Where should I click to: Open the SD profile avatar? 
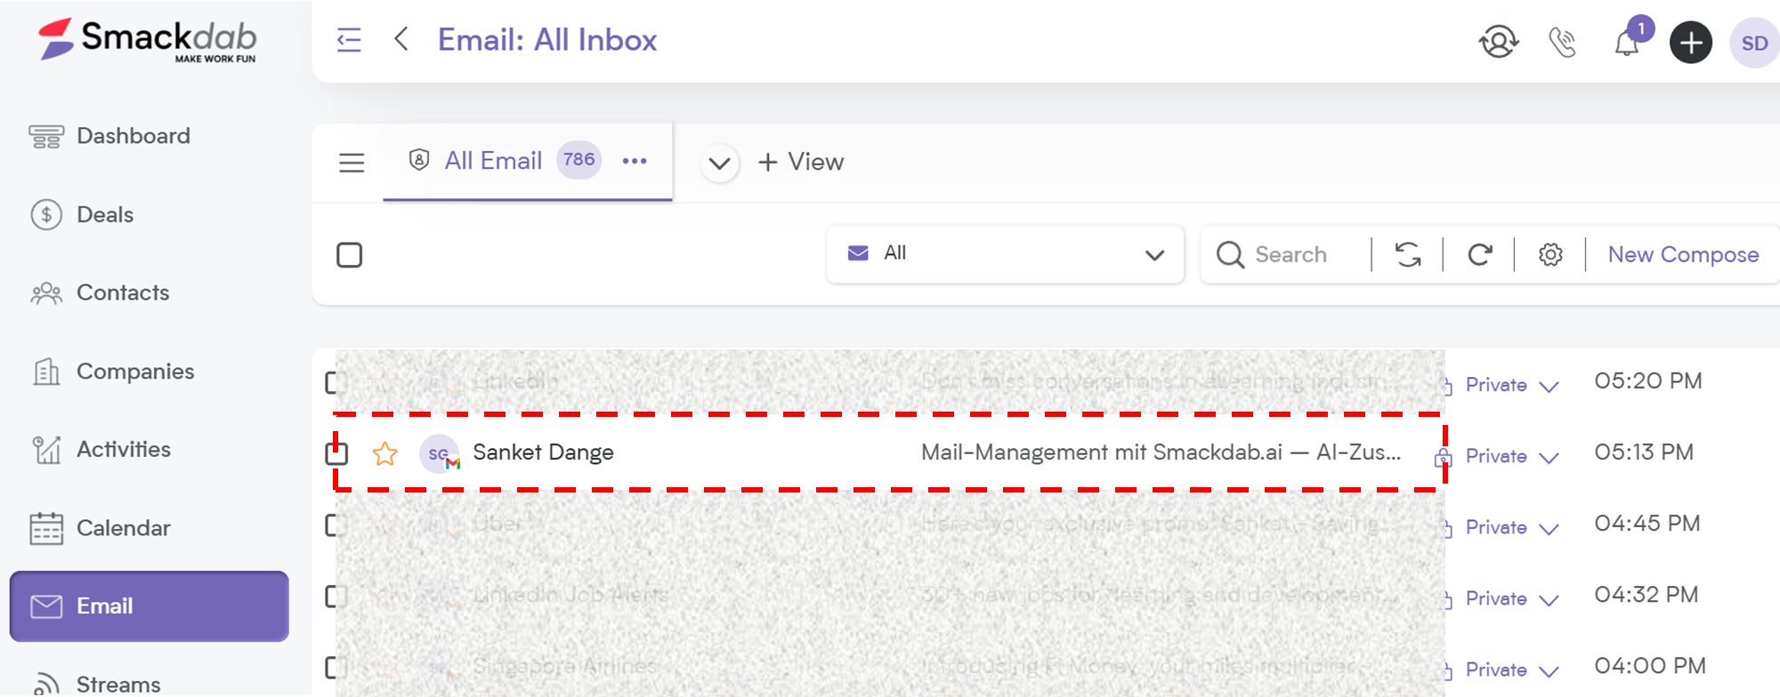[x=1754, y=43]
